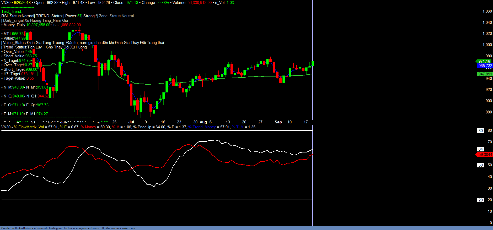Click the red Volume value 56,330,912.00

199,3
